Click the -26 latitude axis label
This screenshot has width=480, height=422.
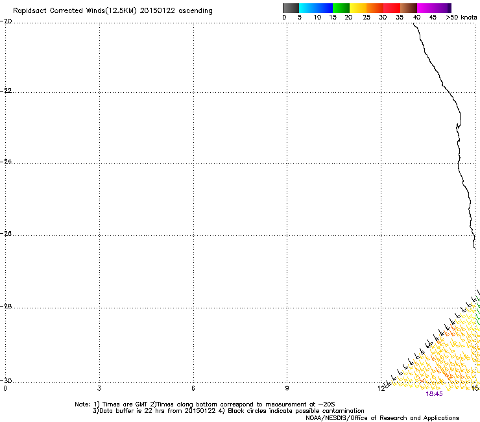tap(6, 234)
